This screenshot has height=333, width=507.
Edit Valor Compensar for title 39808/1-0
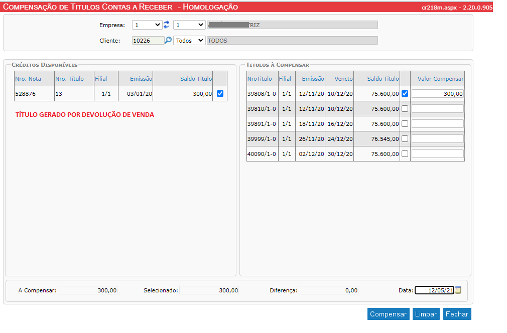[438, 94]
